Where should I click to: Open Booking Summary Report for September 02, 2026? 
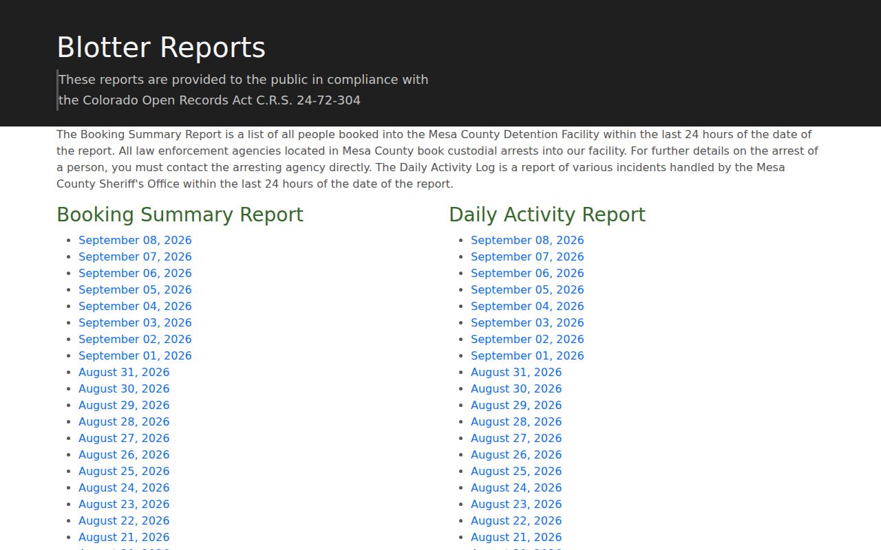(x=135, y=339)
